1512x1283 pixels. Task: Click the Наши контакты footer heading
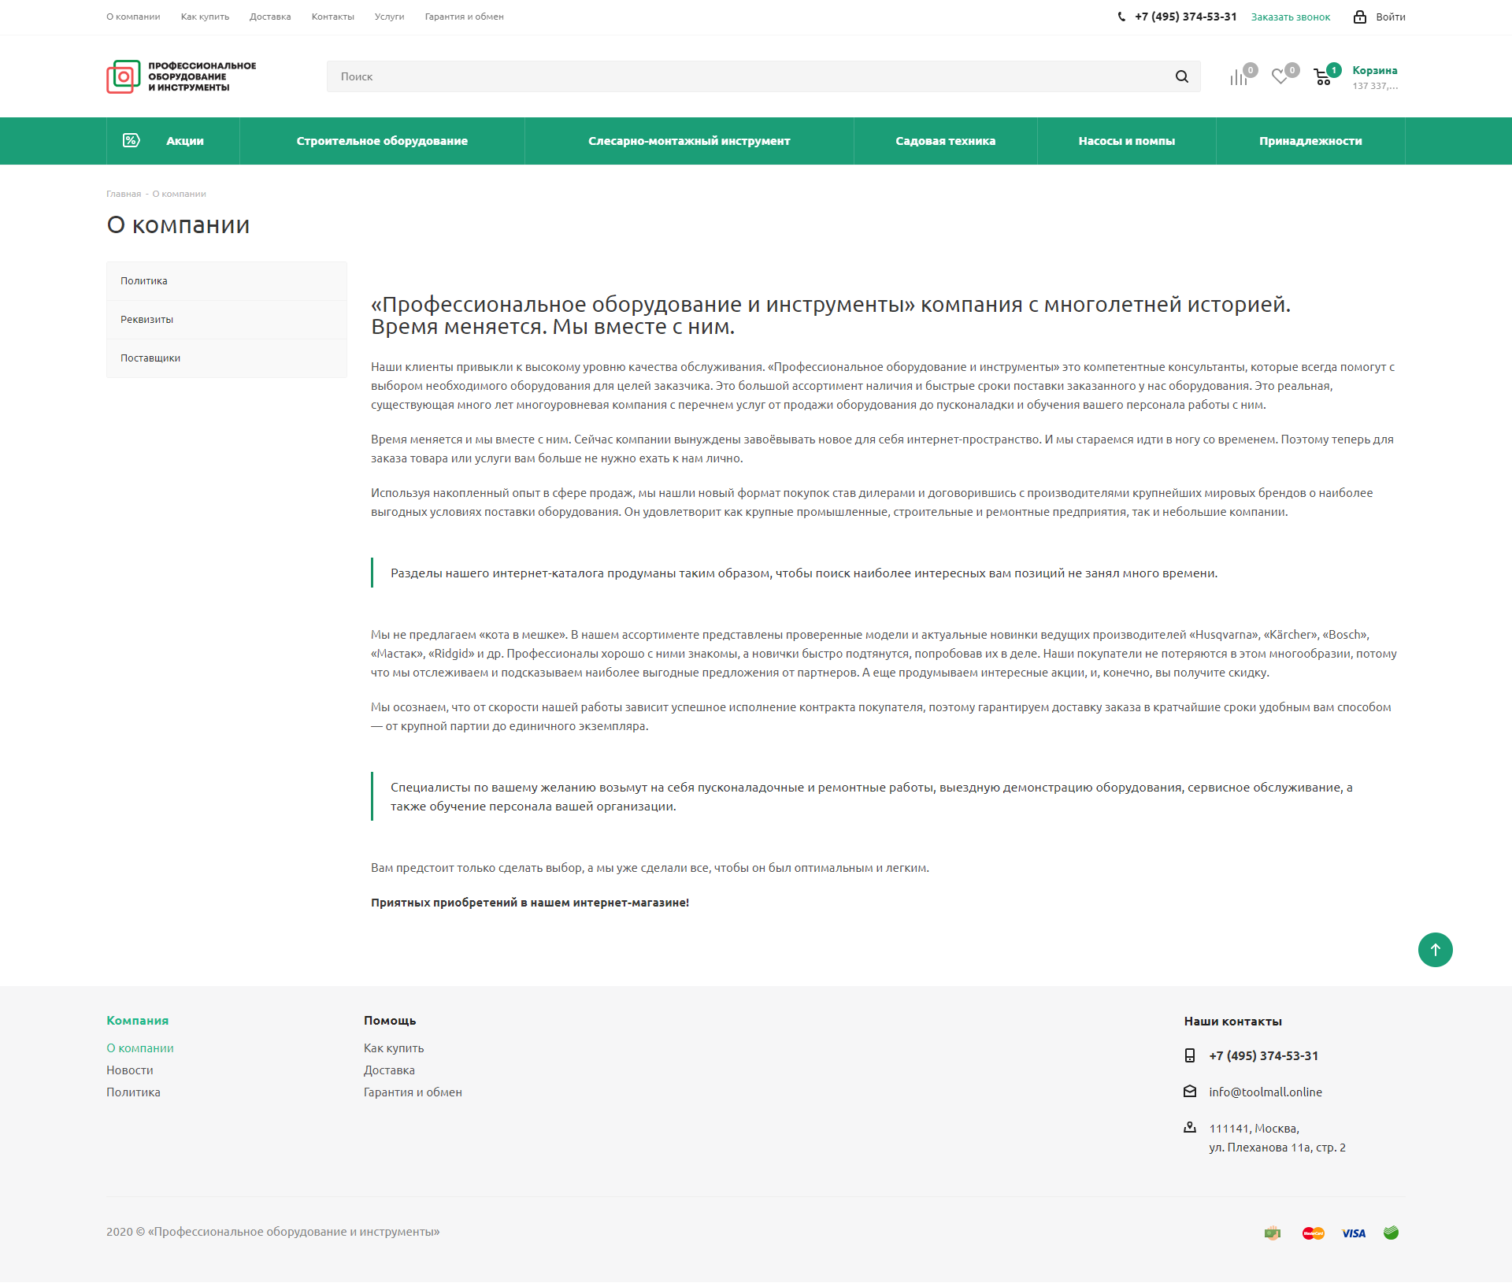[1232, 1021]
